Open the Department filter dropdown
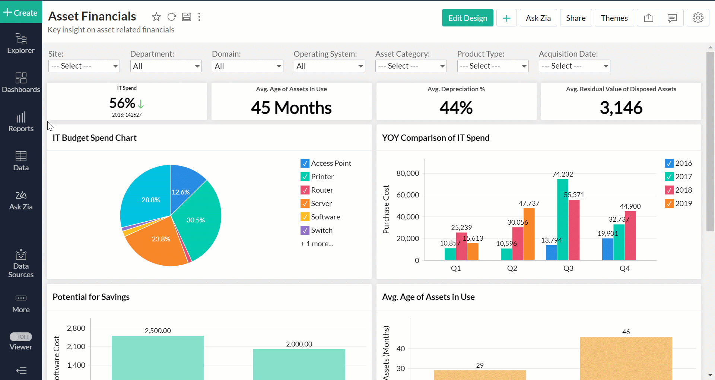 [166, 66]
